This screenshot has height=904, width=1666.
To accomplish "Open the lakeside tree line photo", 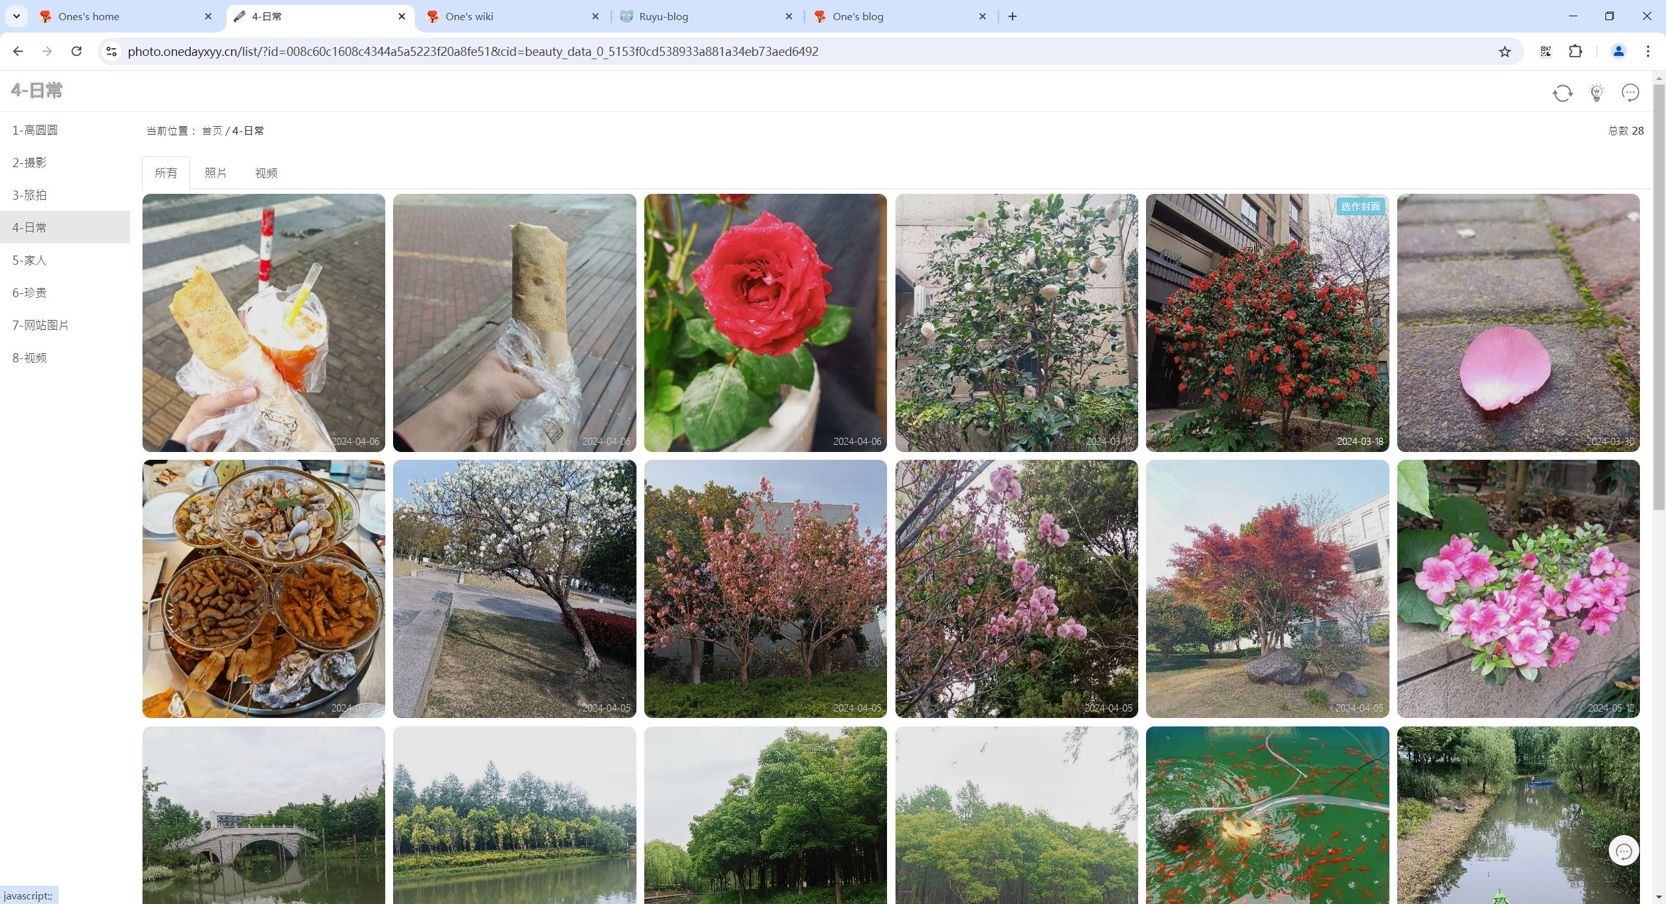I will [515, 816].
